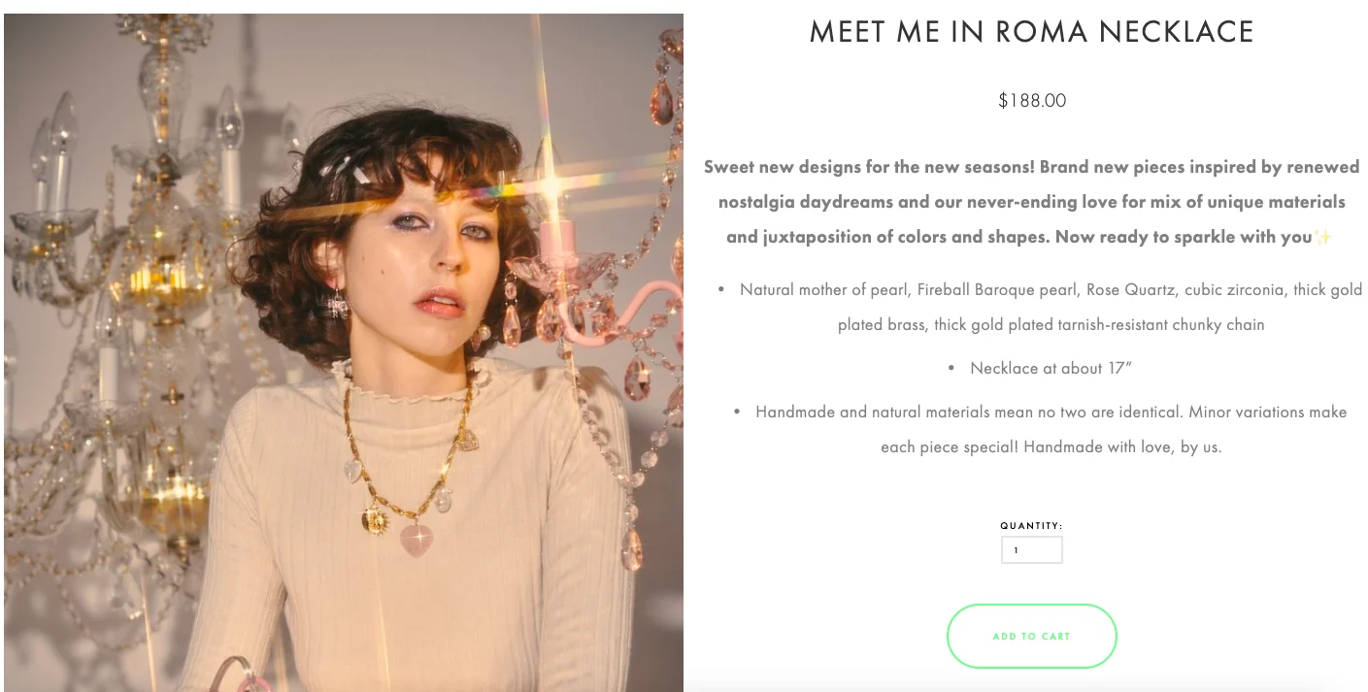
Task: Click the $188.00 price label
Action: (x=1031, y=99)
